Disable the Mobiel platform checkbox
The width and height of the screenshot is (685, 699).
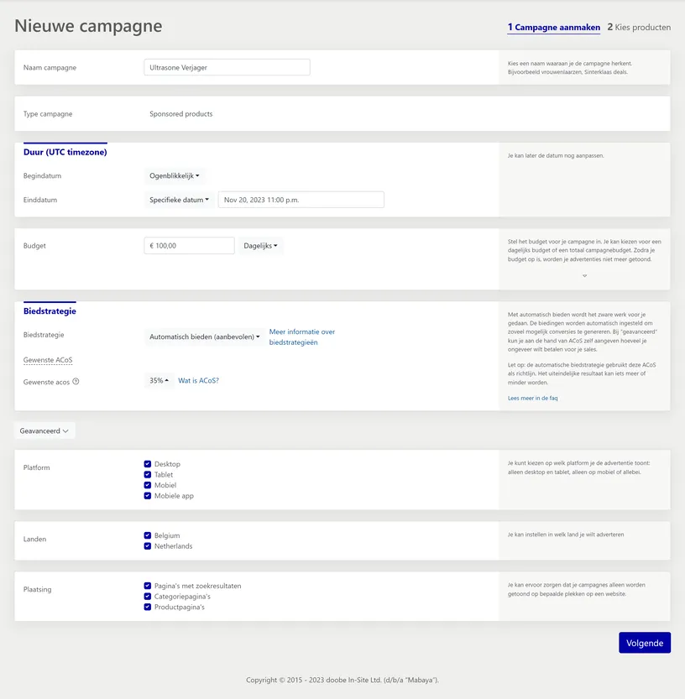pyautogui.click(x=148, y=485)
